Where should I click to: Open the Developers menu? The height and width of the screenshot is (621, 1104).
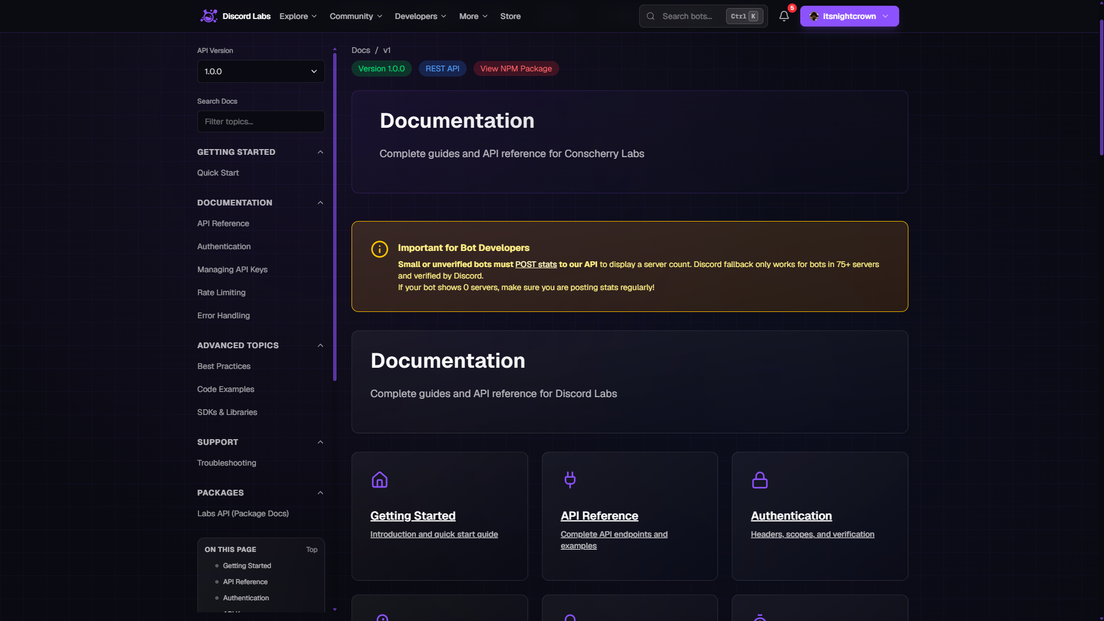(420, 16)
